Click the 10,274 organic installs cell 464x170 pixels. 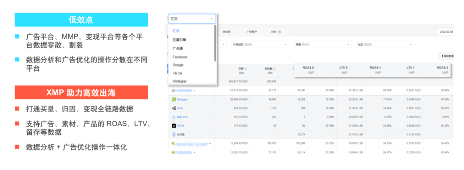click(301, 134)
